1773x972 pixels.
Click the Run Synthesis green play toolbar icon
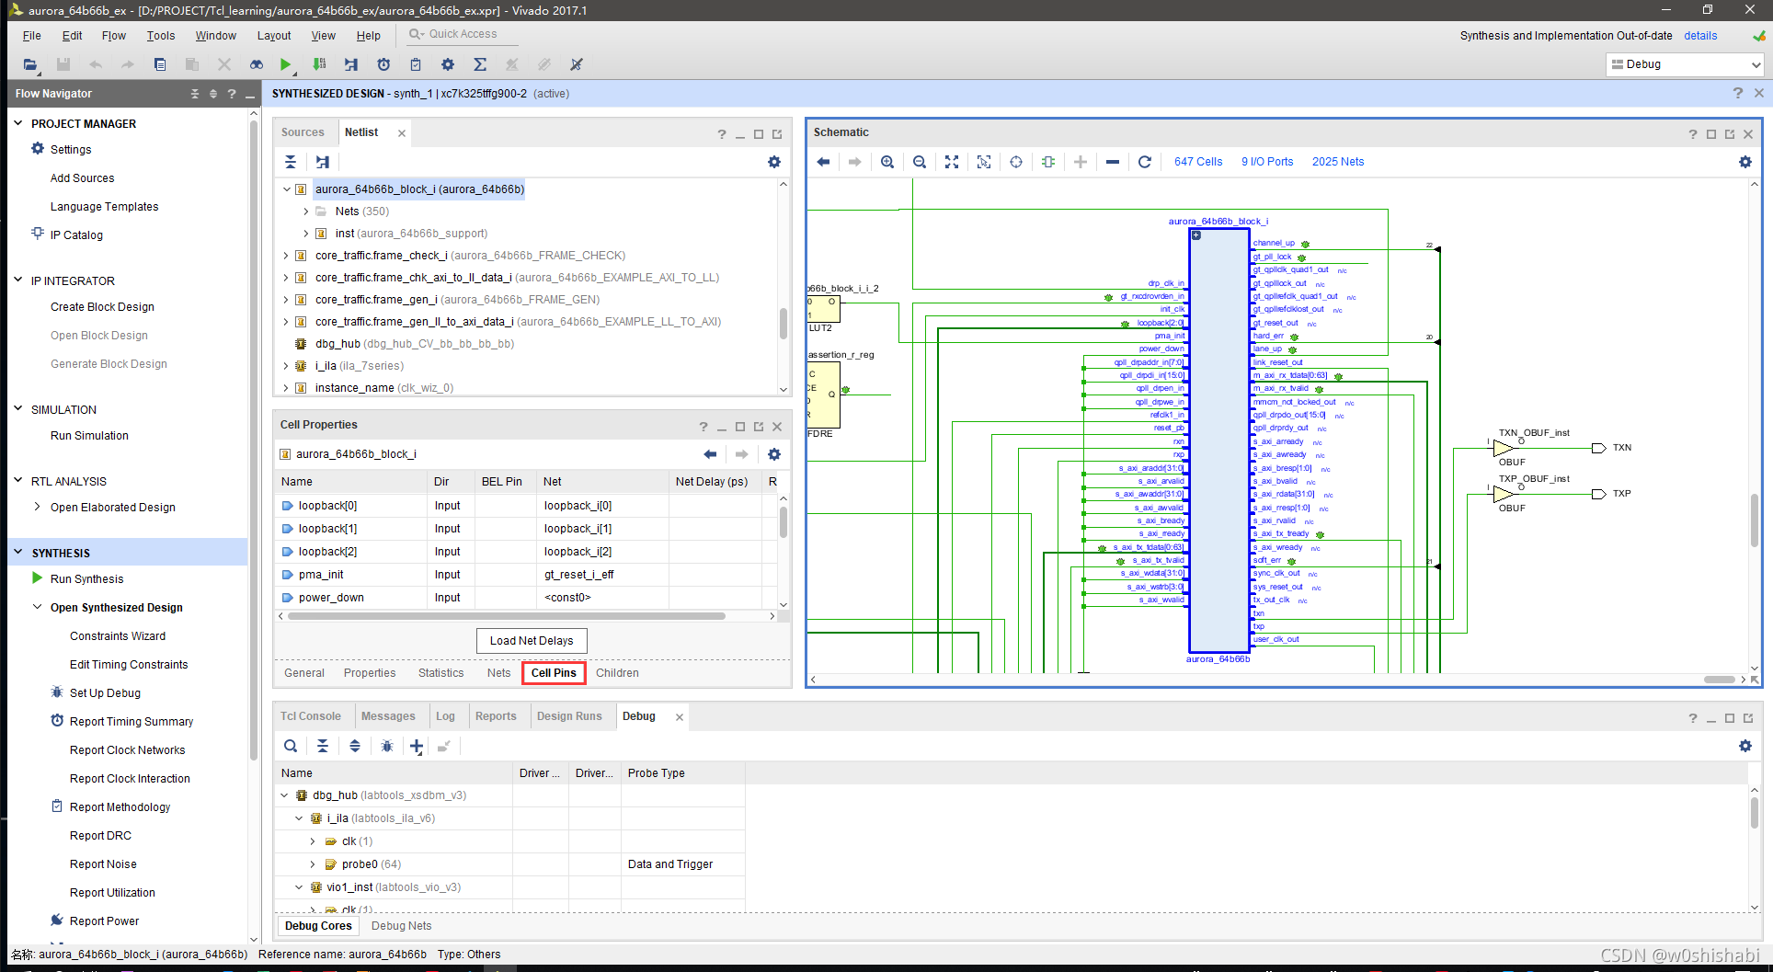[286, 64]
